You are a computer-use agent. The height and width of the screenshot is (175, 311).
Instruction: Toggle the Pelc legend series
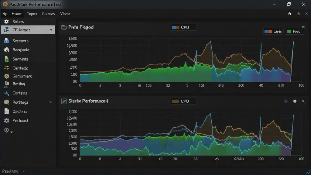pos(294,31)
